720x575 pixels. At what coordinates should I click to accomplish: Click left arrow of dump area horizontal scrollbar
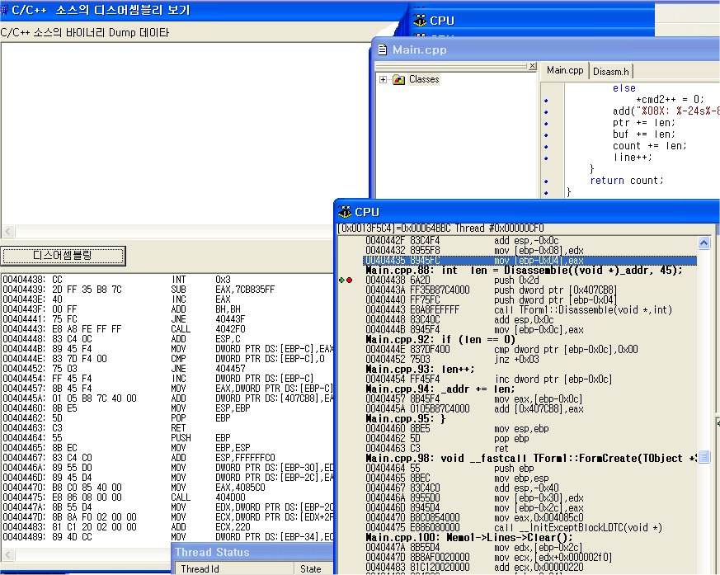(9, 231)
